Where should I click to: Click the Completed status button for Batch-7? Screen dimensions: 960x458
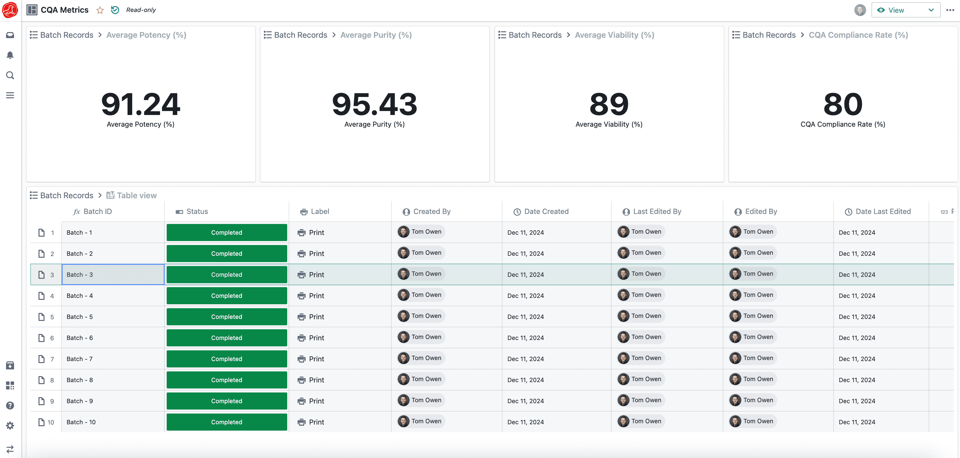tap(227, 359)
